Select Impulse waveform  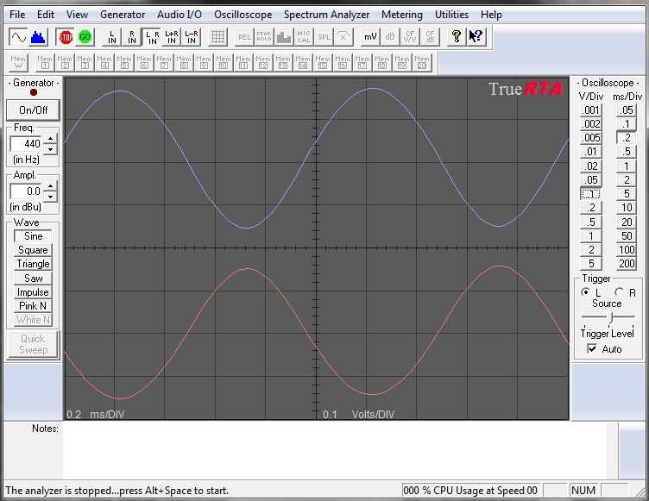click(33, 292)
